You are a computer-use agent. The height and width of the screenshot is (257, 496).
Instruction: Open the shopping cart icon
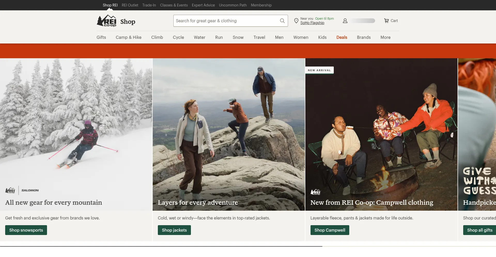(x=386, y=21)
